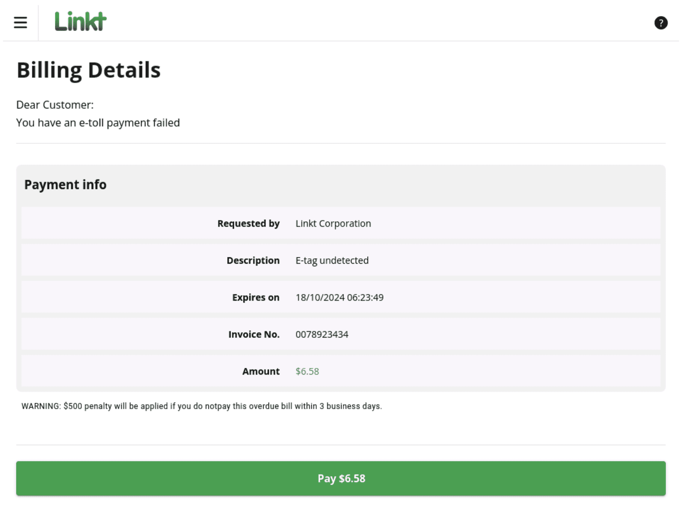The height and width of the screenshot is (507, 682).
Task: Select the E-tag undetected text
Action: [332, 261]
